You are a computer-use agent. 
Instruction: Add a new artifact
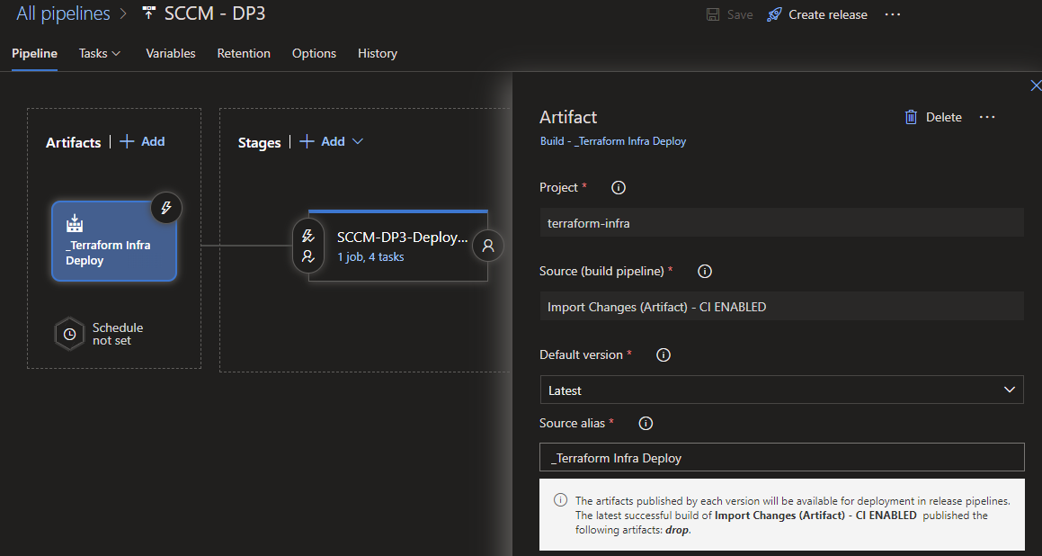tap(142, 141)
